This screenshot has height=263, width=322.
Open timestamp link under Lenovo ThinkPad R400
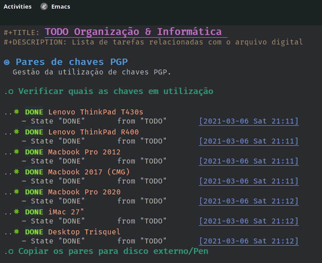249,141
